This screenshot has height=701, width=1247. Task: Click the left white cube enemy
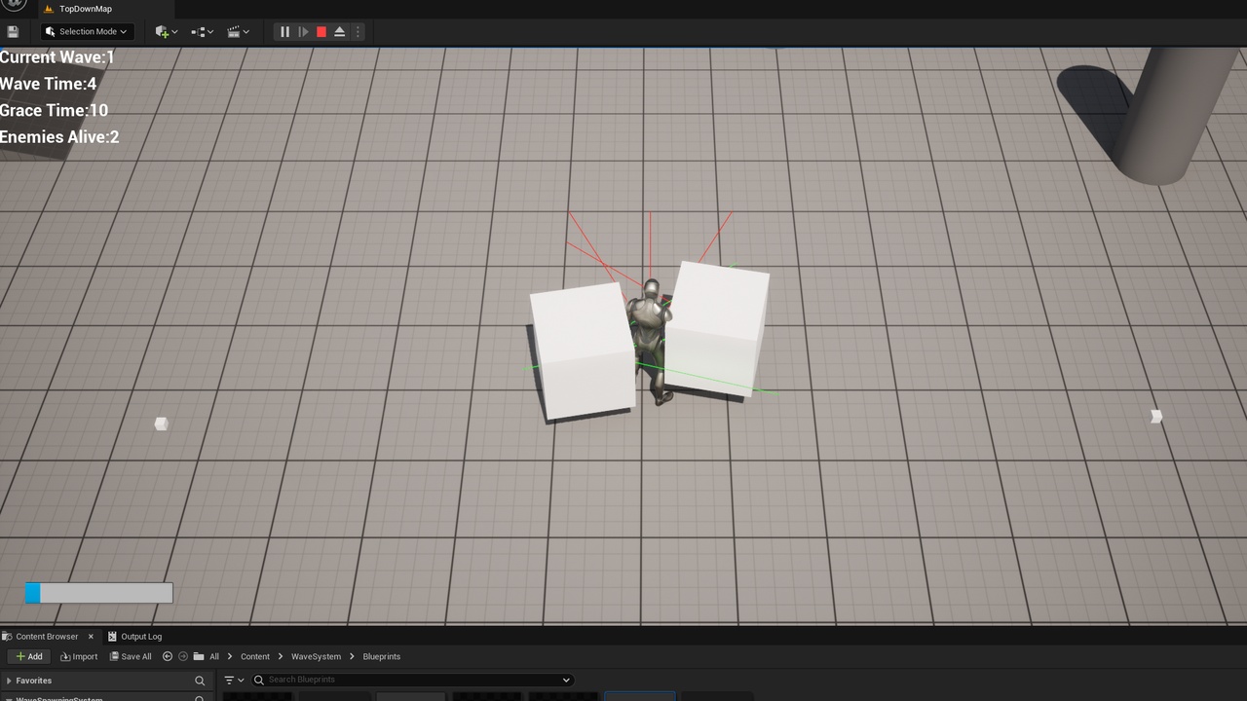coord(583,351)
